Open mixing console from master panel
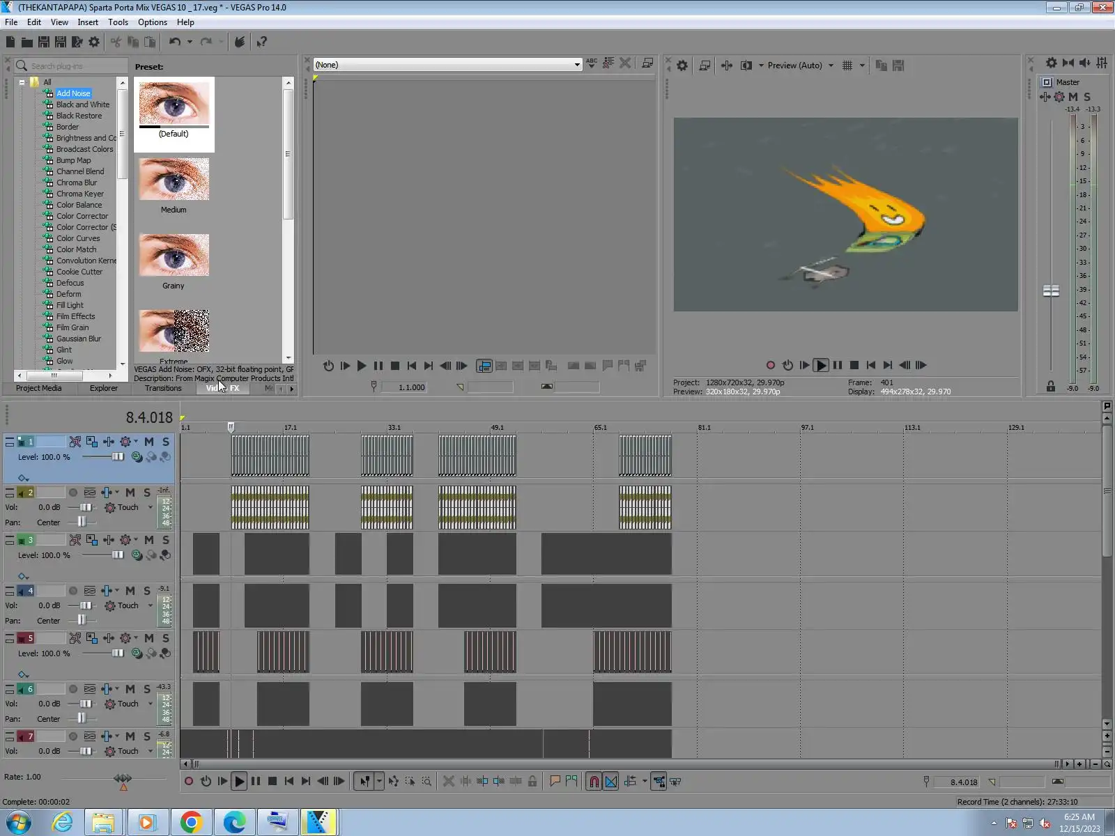1115x836 pixels. point(1102,63)
